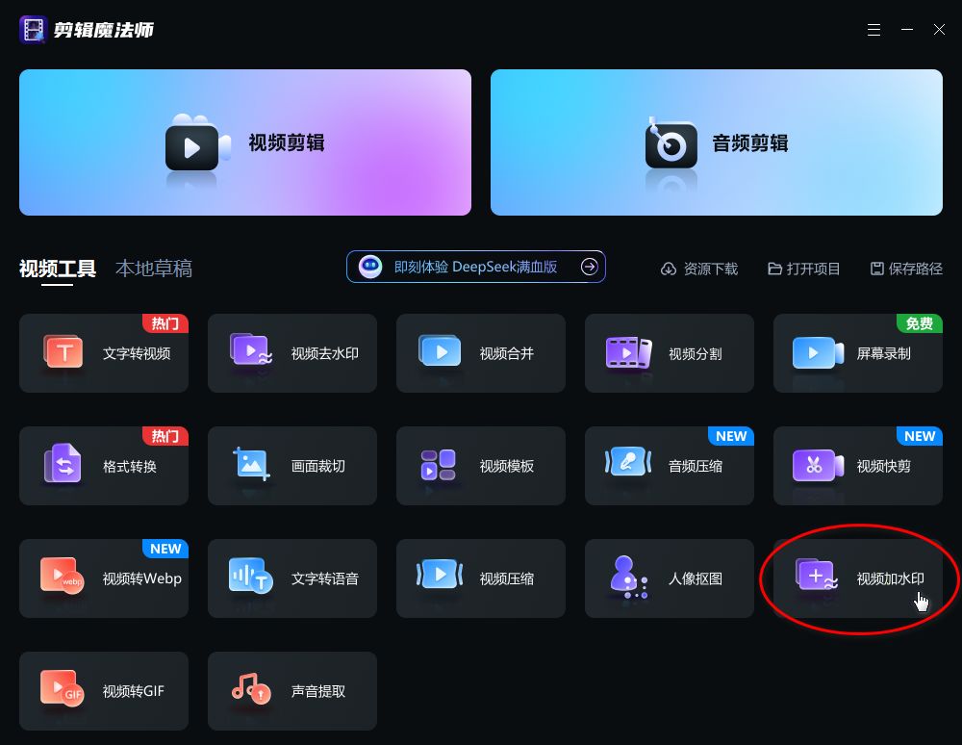Open 即刻体验 DeepSeek满血版 link
The width and height of the screenshot is (962, 745).
click(475, 267)
